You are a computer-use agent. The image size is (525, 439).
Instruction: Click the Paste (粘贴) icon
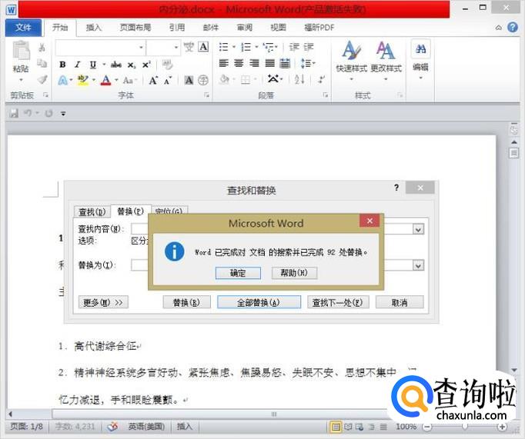(21, 57)
